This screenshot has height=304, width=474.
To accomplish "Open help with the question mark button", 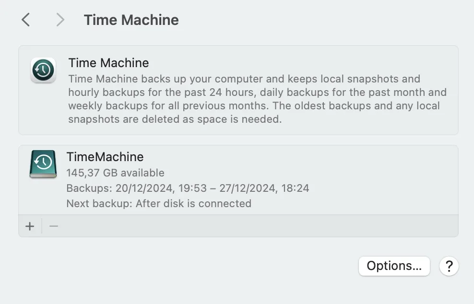I will click(x=449, y=266).
